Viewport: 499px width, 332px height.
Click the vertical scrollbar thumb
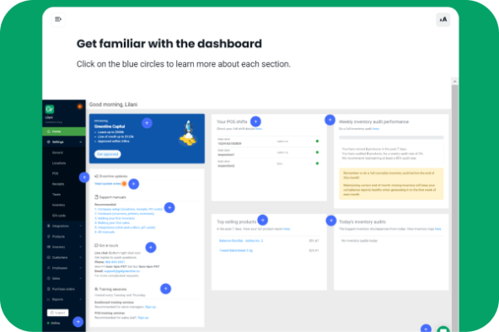coord(455,208)
